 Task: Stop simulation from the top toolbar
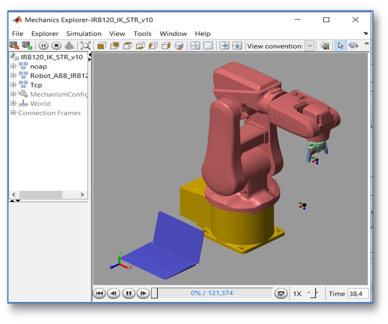(x=56, y=46)
